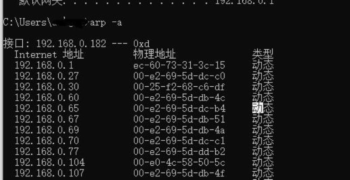This screenshot has width=350, height=180.
Task: Click IP address 192.168.0.107
Action: (49, 173)
